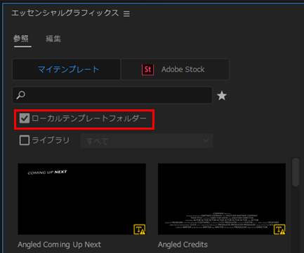Show favorites with the star icon

(222, 96)
